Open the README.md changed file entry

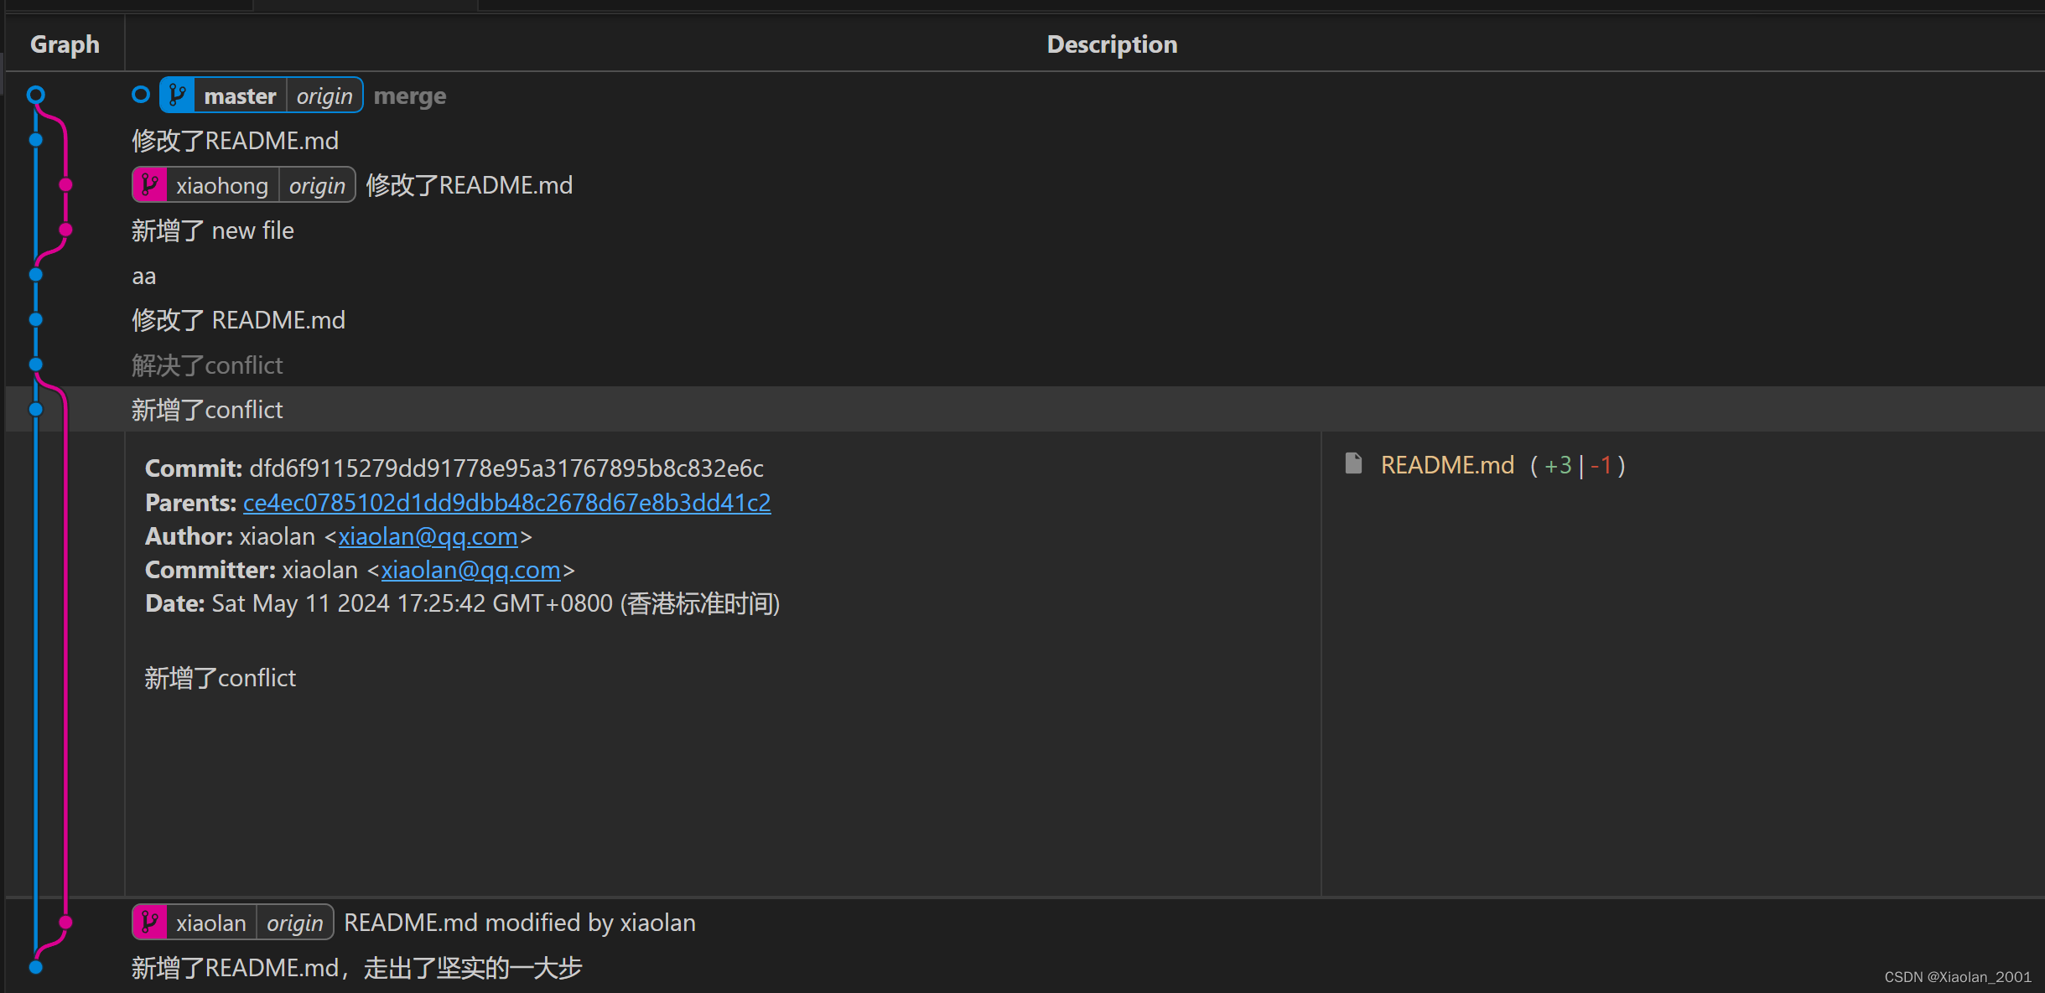(1447, 465)
